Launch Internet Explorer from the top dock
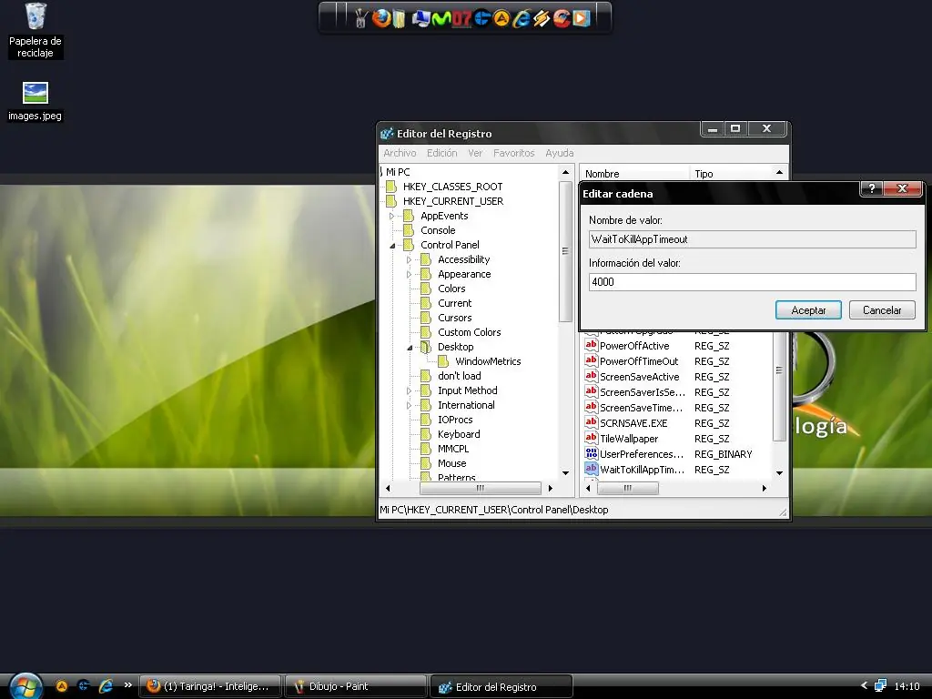 [x=522, y=18]
